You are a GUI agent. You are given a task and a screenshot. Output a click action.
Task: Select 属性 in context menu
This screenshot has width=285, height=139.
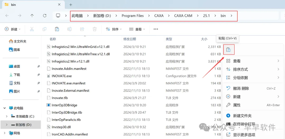pyautogui.click(x=253, y=105)
